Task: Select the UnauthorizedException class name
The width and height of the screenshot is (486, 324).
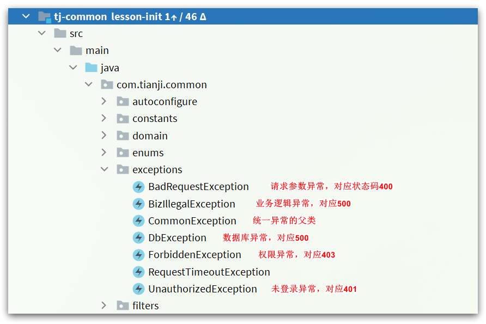Action: pyautogui.click(x=202, y=289)
